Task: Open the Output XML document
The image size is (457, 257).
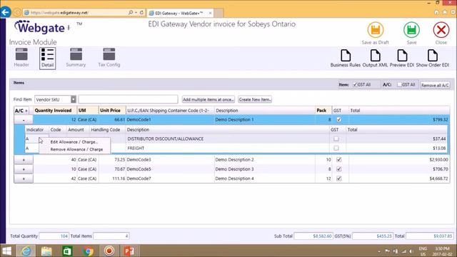Action: tap(375, 59)
